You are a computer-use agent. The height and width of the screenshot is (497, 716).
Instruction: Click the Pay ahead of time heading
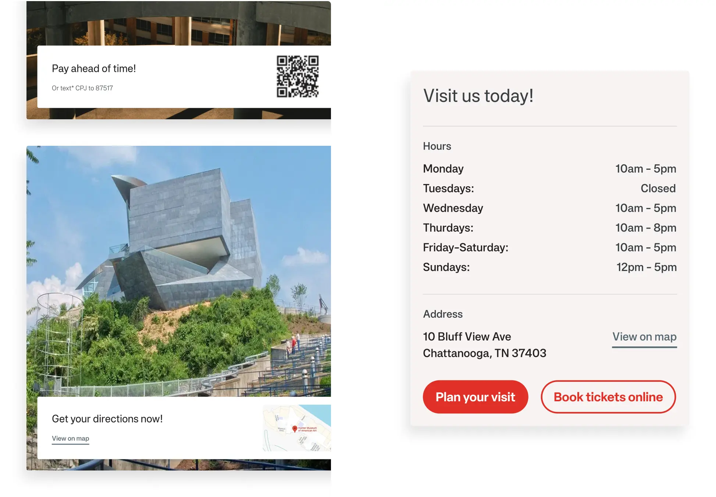coord(94,68)
